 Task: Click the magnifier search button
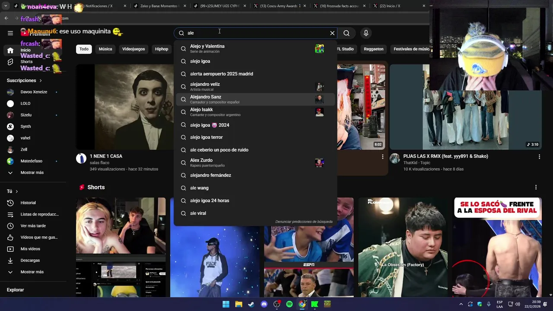pos(346,33)
